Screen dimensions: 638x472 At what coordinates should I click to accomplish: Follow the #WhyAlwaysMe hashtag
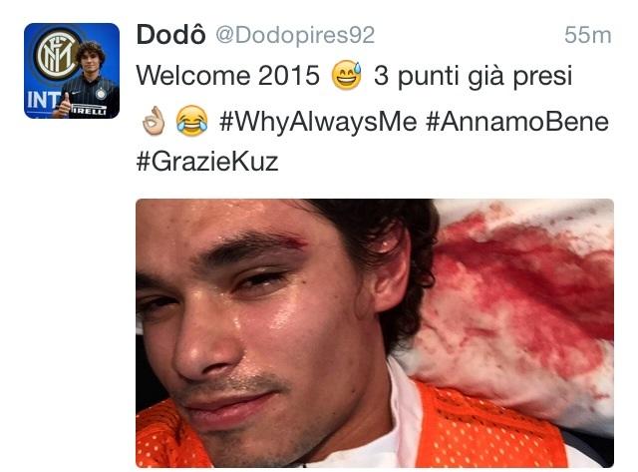[x=318, y=122]
